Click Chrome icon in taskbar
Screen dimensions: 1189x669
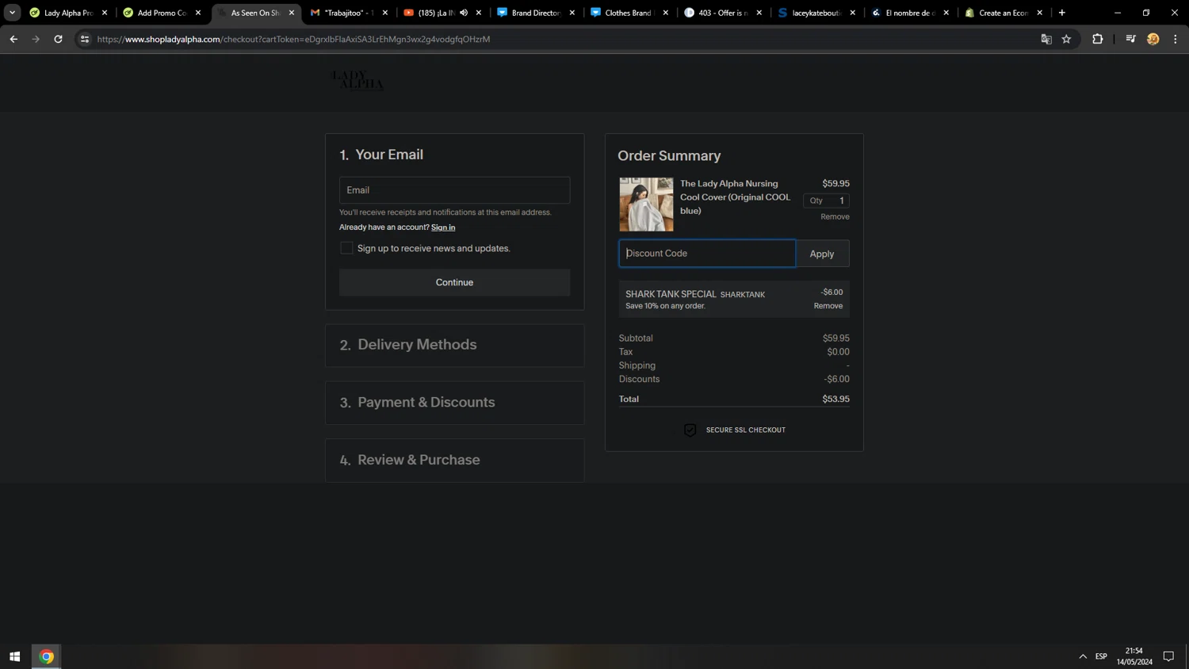pos(46,656)
